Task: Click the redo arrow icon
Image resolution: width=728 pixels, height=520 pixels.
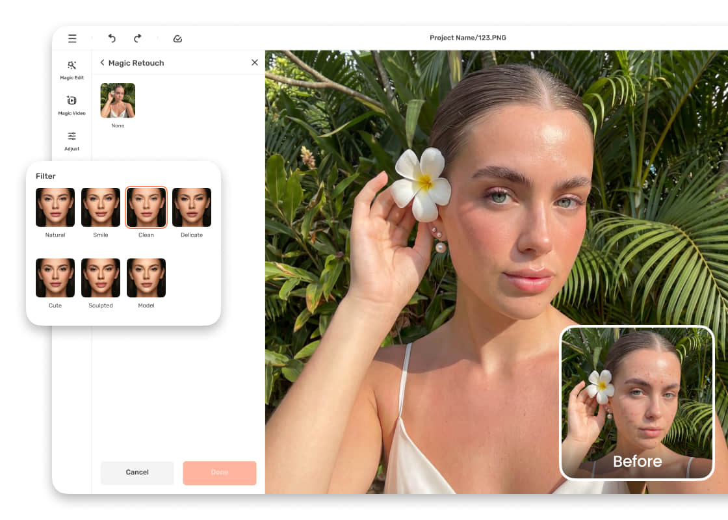Action: [138, 38]
